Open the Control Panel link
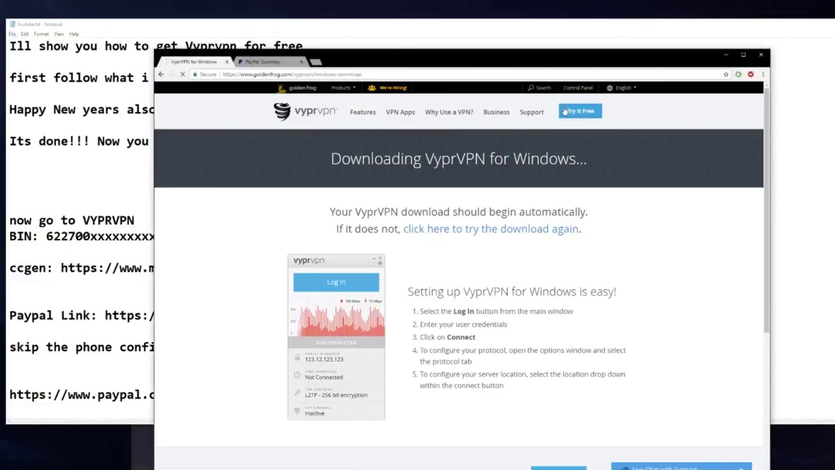The image size is (835, 470). (578, 87)
